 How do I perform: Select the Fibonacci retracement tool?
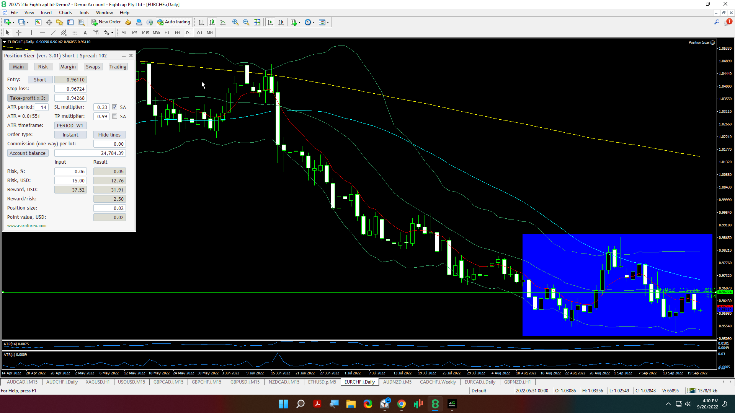pyautogui.click(x=74, y=33)
